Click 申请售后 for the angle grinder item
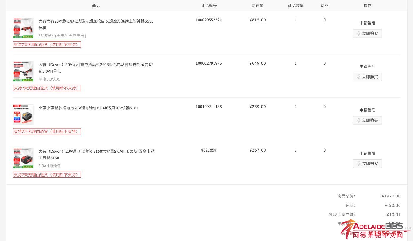This screenshot has width=413, height=241. [x=367, y=67]
